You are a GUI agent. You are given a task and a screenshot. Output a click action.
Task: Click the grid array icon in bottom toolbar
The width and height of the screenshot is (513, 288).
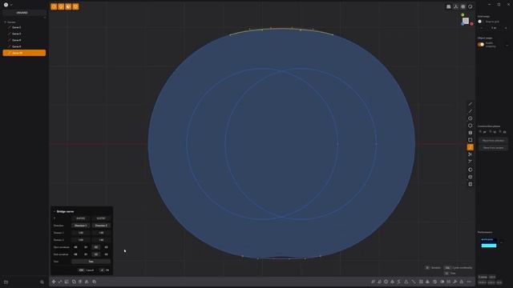[x=421, y=282]
